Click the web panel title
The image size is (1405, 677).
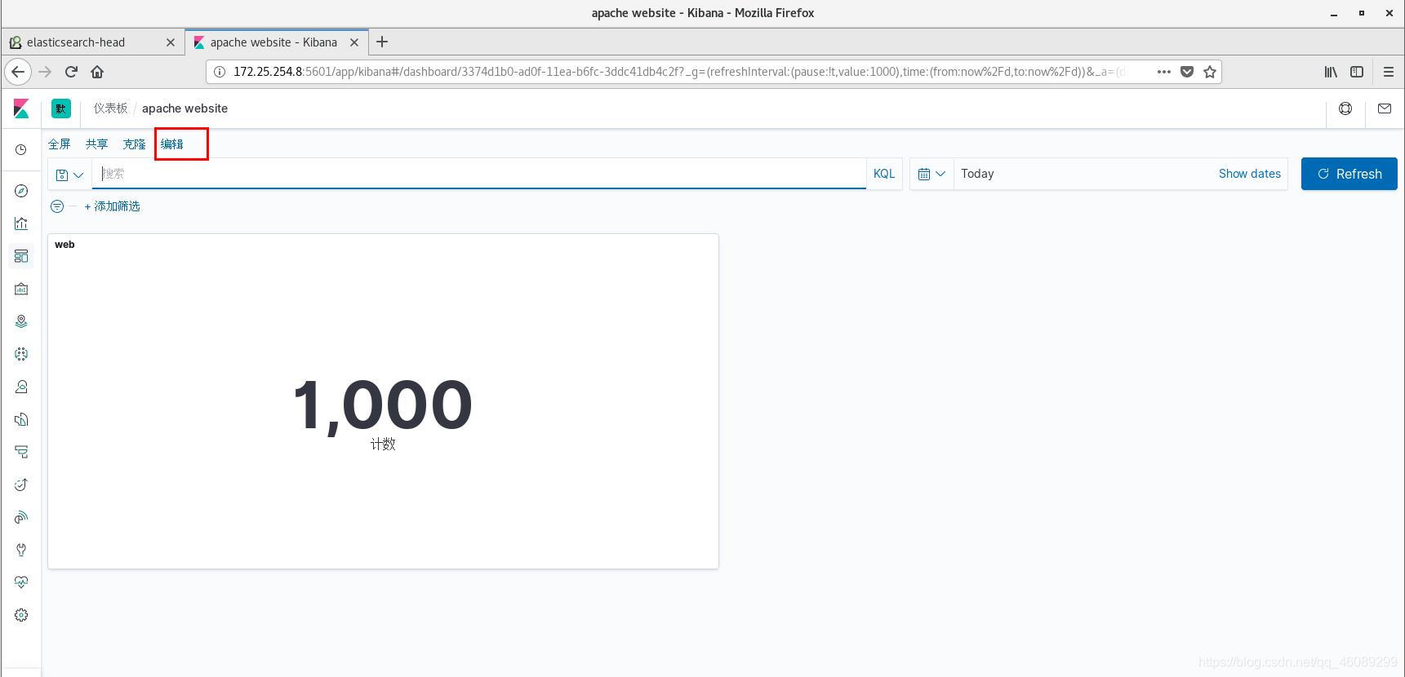(x=64, y=245)
